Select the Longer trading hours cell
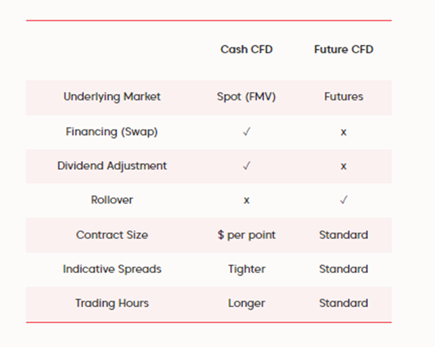The width and height of the screenshot is (435, 347). tap(247, 303)
